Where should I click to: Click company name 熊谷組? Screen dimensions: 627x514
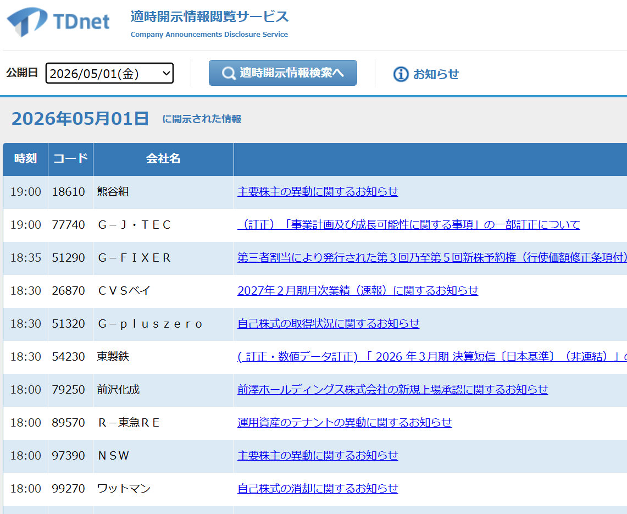tap(113, 192)
